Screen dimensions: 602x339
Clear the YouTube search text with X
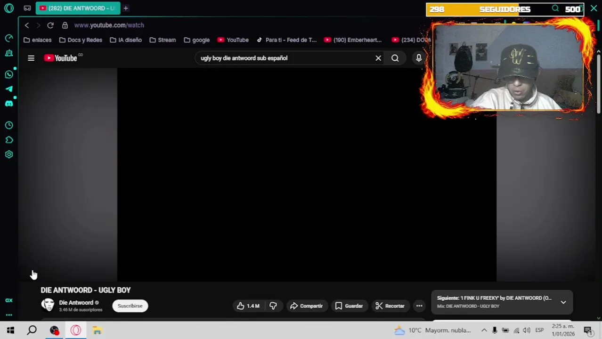378,58
